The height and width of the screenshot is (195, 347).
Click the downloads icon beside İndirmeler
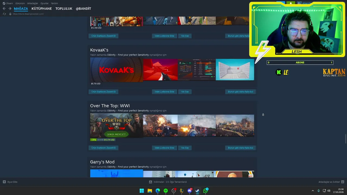click(151, 182)
